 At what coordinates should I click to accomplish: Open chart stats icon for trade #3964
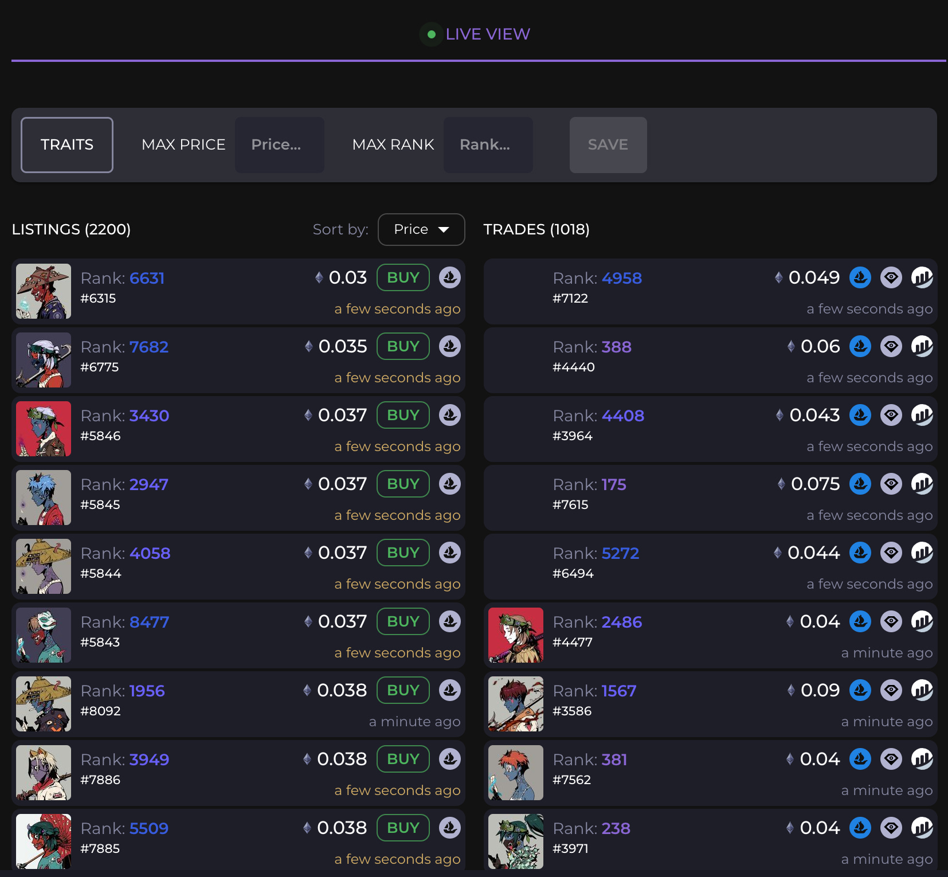[x=922, y=415]
